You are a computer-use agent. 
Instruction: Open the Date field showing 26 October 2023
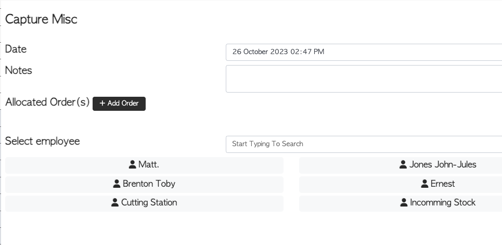(x=364, y=52)
